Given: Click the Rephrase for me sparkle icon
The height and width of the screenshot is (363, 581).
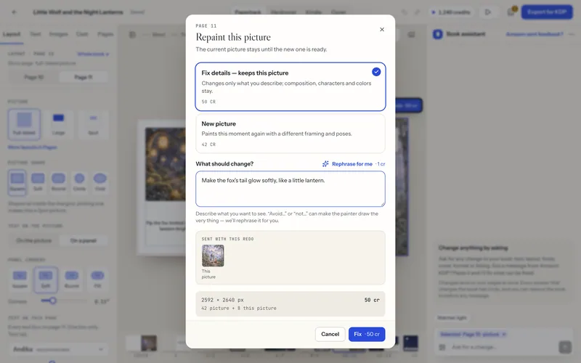Looking at the screenshot, I should coord(325,164).
